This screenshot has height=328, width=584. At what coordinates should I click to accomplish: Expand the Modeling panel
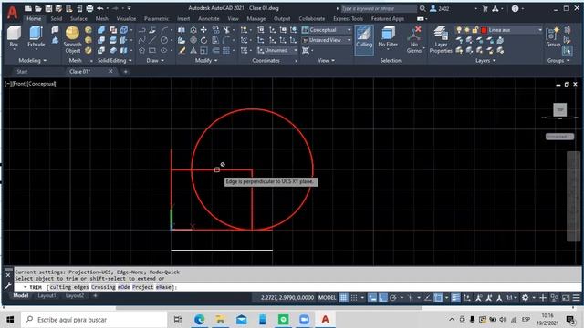tap(33, 60)
